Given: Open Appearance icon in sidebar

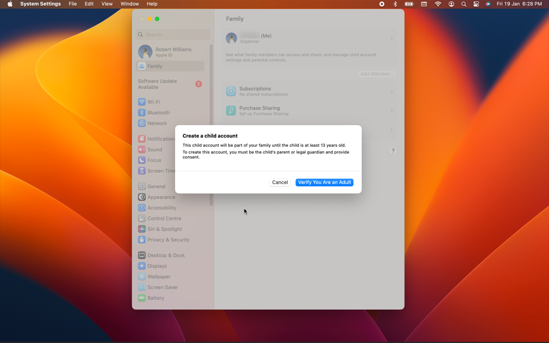Looking at the screenshot, I should tap(142, 197).
